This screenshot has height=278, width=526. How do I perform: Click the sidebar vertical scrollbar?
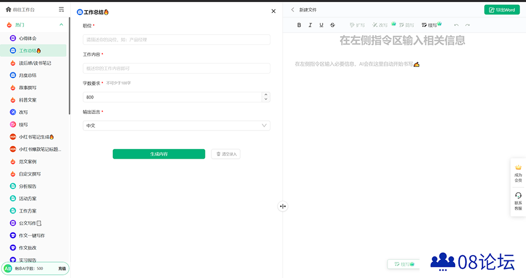tap(69, 66)
